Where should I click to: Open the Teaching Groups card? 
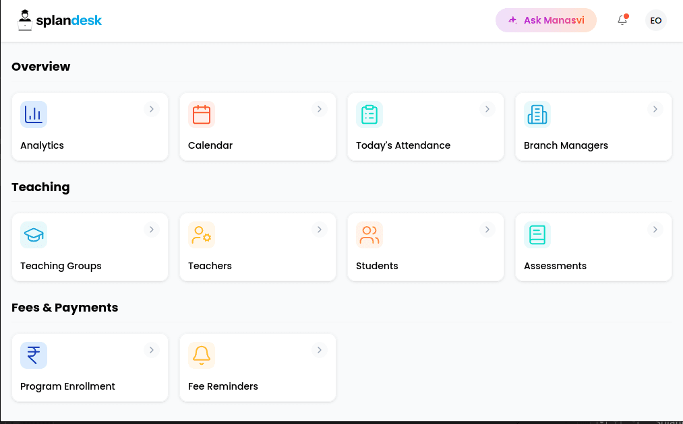[90, 247]
